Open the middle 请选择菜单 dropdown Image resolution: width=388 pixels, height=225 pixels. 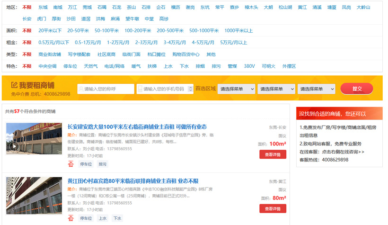[276, 89]
